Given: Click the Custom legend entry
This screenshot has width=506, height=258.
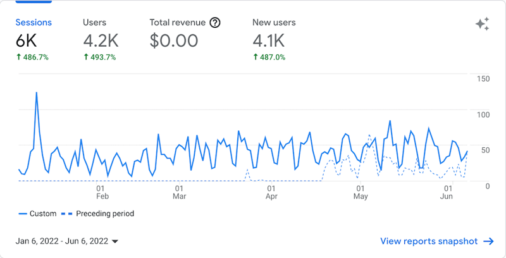Looking at the screenshot, I should (x=38, y=214).
